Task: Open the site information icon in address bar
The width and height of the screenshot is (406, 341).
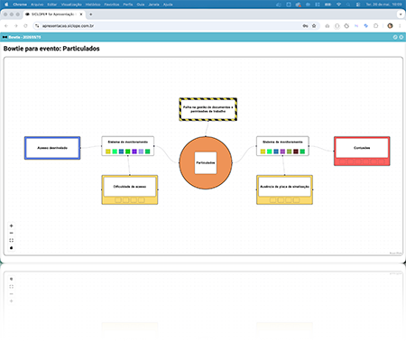Action: coord(37,26)
